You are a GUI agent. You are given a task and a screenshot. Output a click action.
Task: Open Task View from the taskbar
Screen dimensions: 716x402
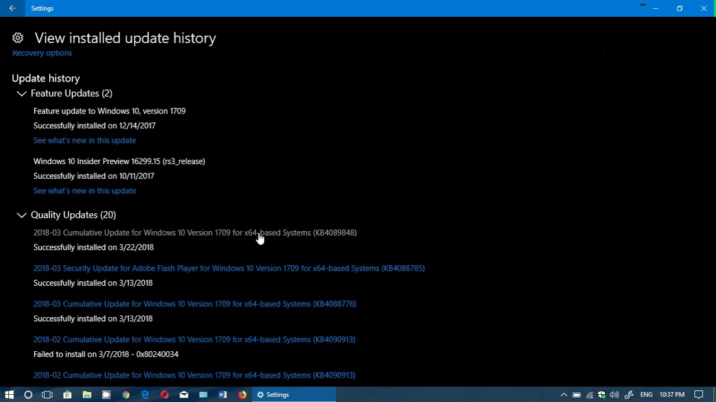[x=48, y=395]
